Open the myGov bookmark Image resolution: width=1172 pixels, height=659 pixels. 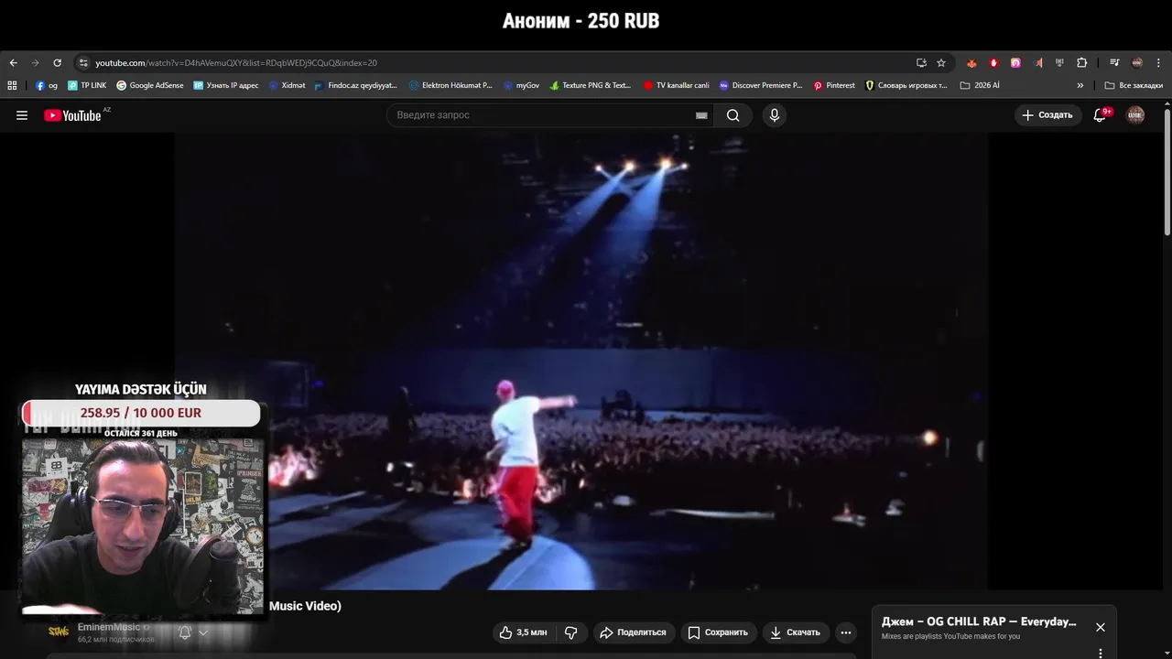tap(521, 85)
